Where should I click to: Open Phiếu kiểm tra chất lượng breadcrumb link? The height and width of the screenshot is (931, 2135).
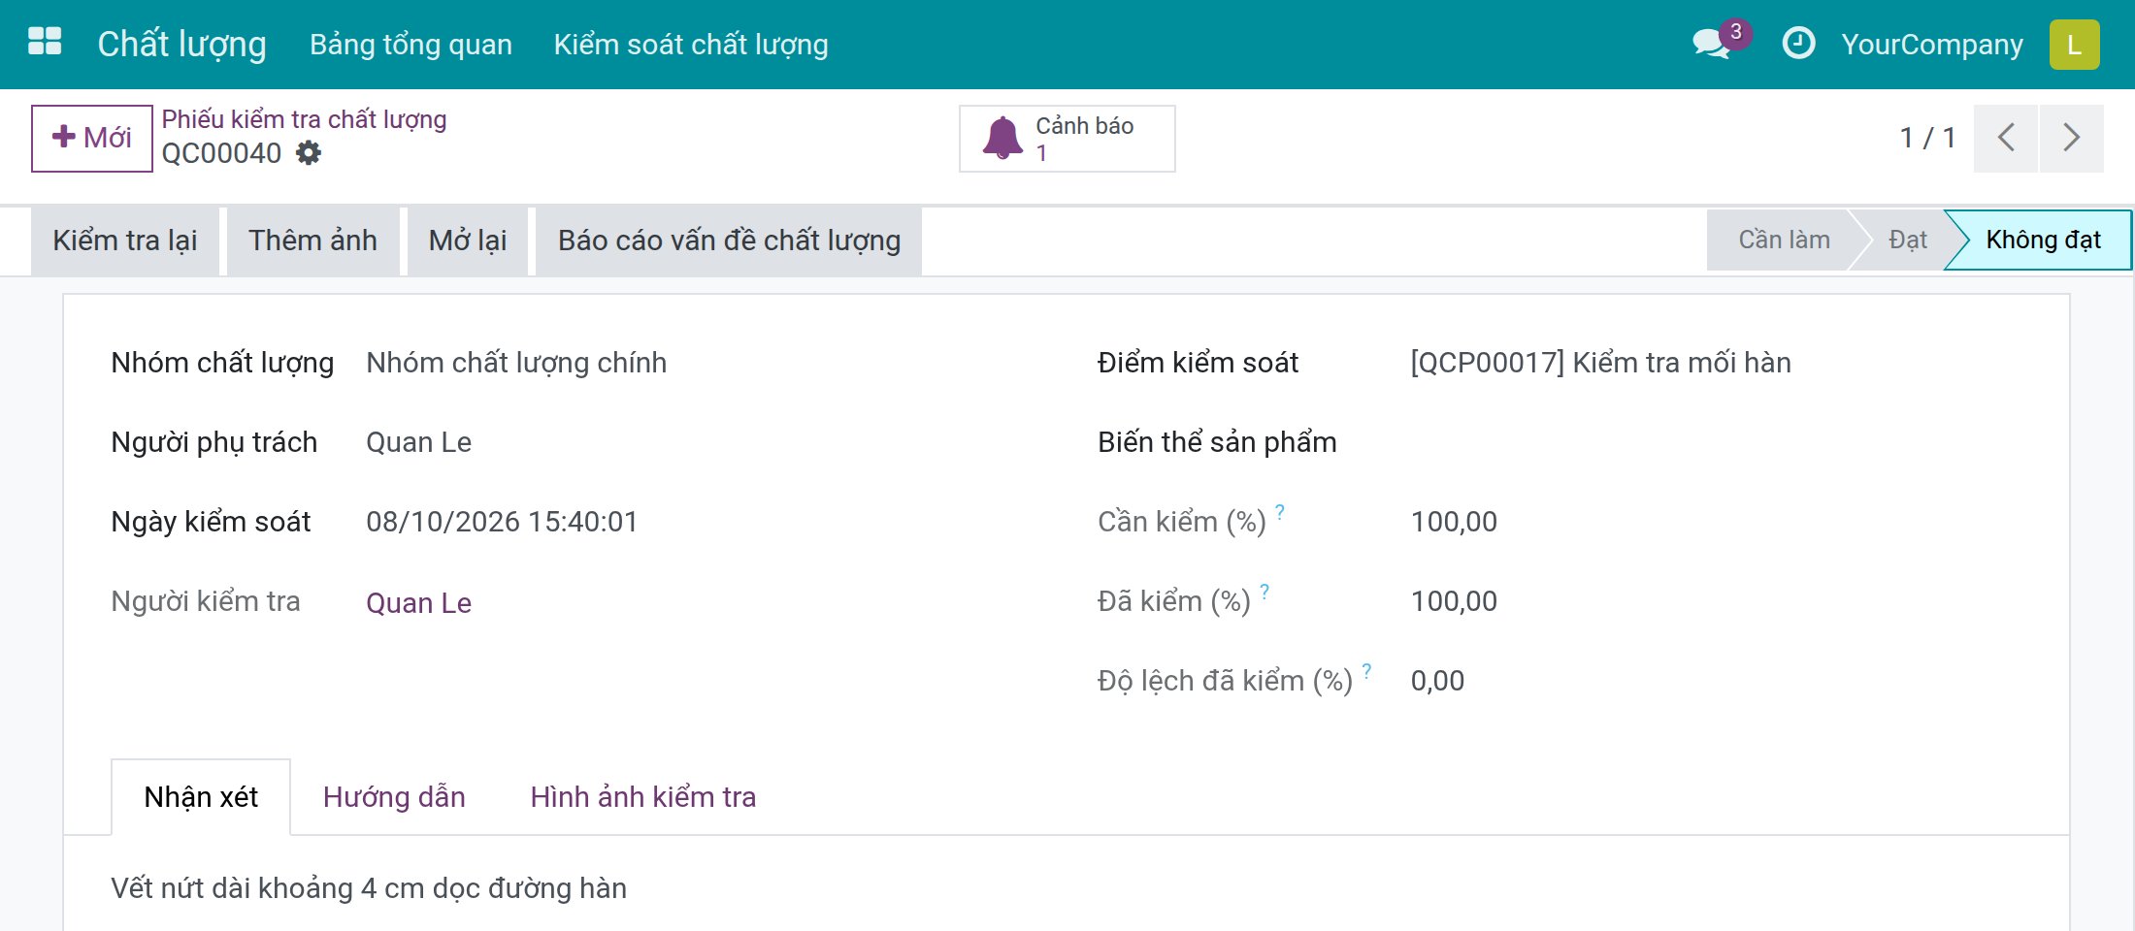304,119
